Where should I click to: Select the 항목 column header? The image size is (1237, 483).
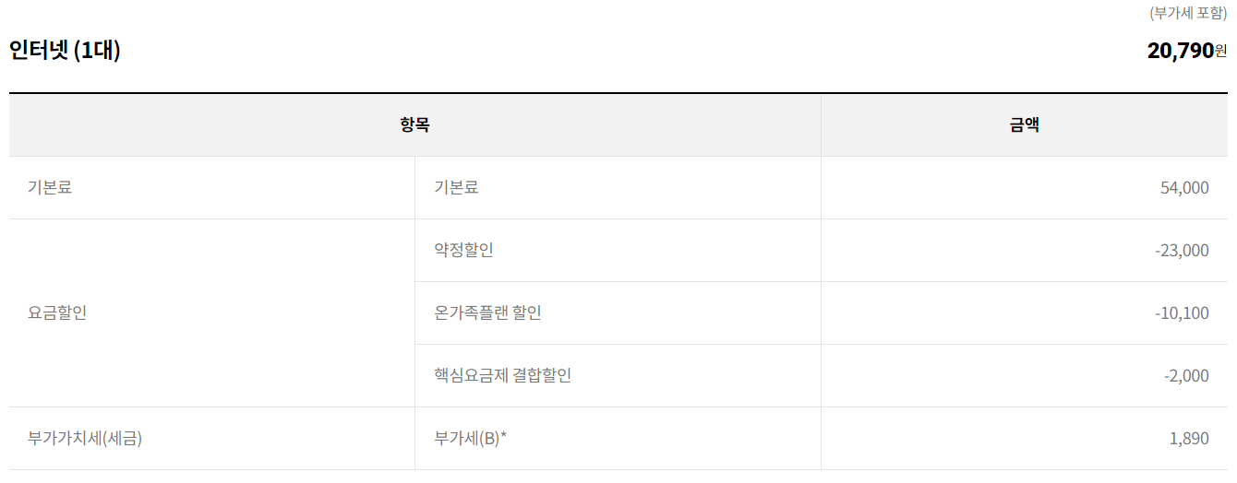point(414,125)
